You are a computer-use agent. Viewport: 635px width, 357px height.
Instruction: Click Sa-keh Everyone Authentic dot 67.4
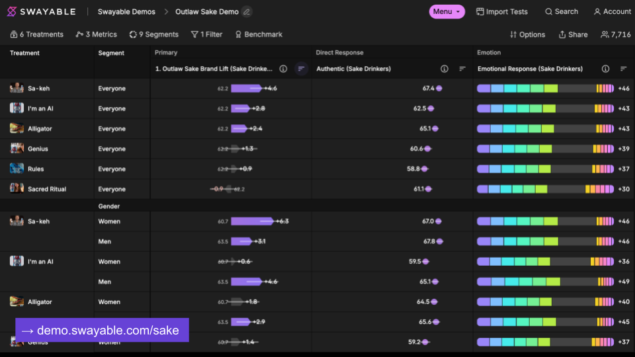439,88
